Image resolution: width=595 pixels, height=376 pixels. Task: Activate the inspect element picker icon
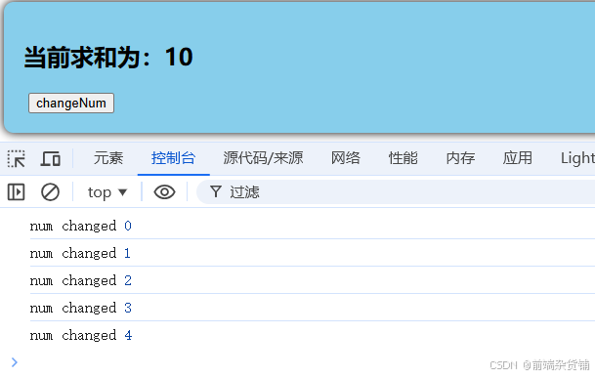(x=17, y=158)
